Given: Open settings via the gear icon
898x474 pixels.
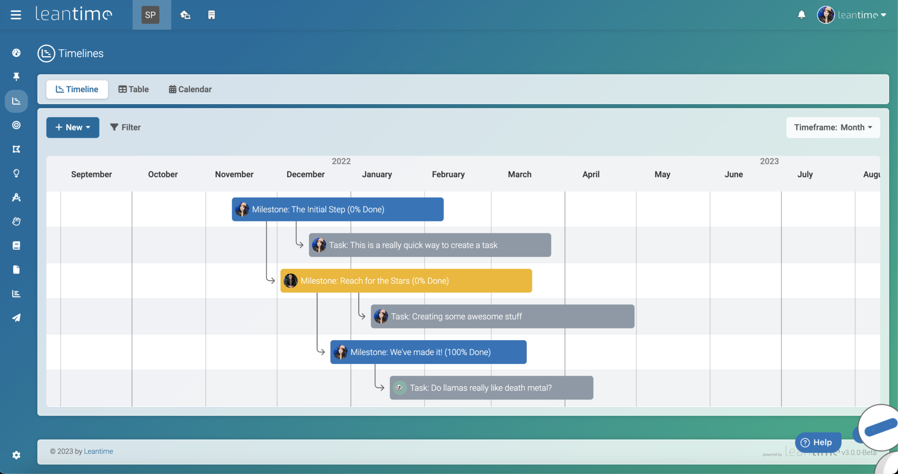Looking at the screenshot, I should coord(16,455).
